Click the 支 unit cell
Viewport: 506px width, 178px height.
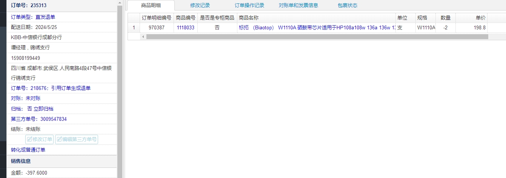[405, 27]
